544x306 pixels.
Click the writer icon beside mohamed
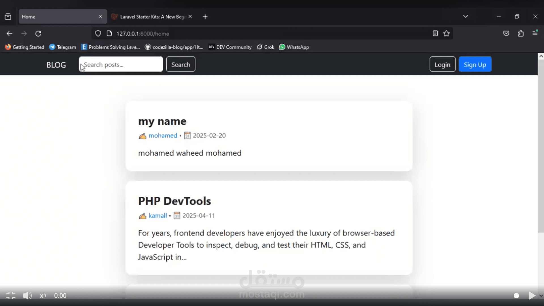(142, 136)
